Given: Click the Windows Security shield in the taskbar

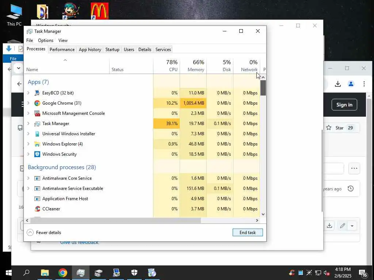Looking at the screenshot, I should (x=134, y=273).
